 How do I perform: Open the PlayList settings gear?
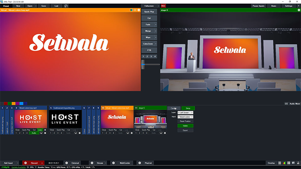(x=139, y=163)
